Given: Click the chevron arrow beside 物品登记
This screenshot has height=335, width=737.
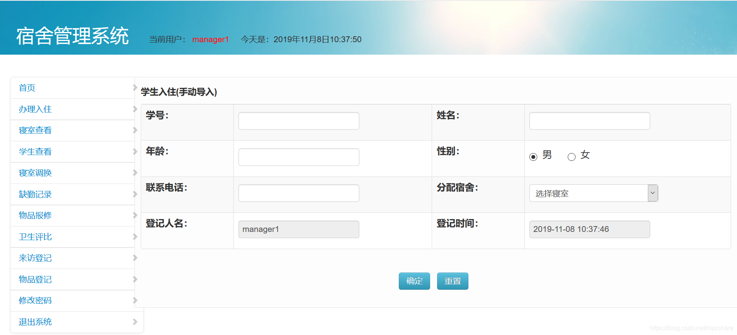Looking at the screenshot, I should tap(135, 279).
